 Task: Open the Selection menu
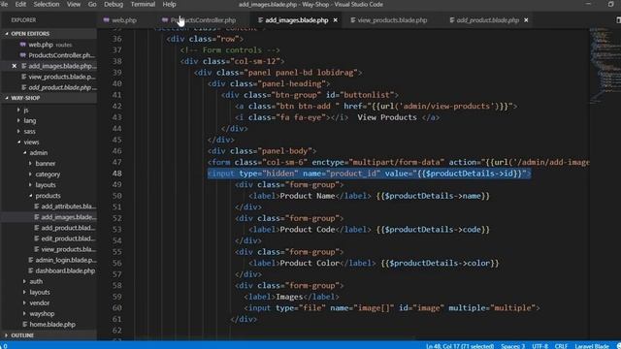coord(47,4)
